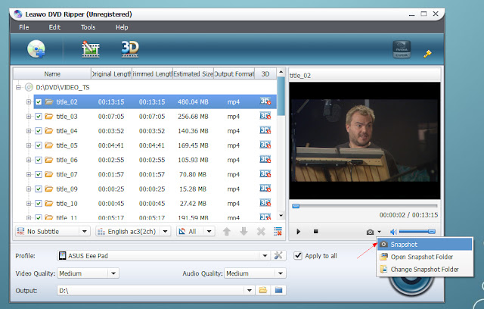Move selected title up with arrow
The width and height of the screenshot is (484, 309).
227,232
